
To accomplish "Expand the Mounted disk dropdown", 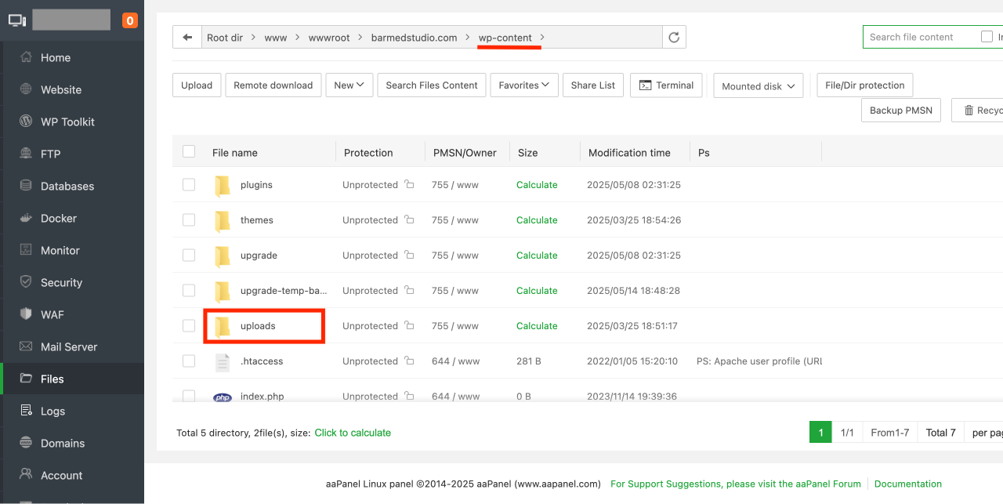I will [x=758, y=86].
